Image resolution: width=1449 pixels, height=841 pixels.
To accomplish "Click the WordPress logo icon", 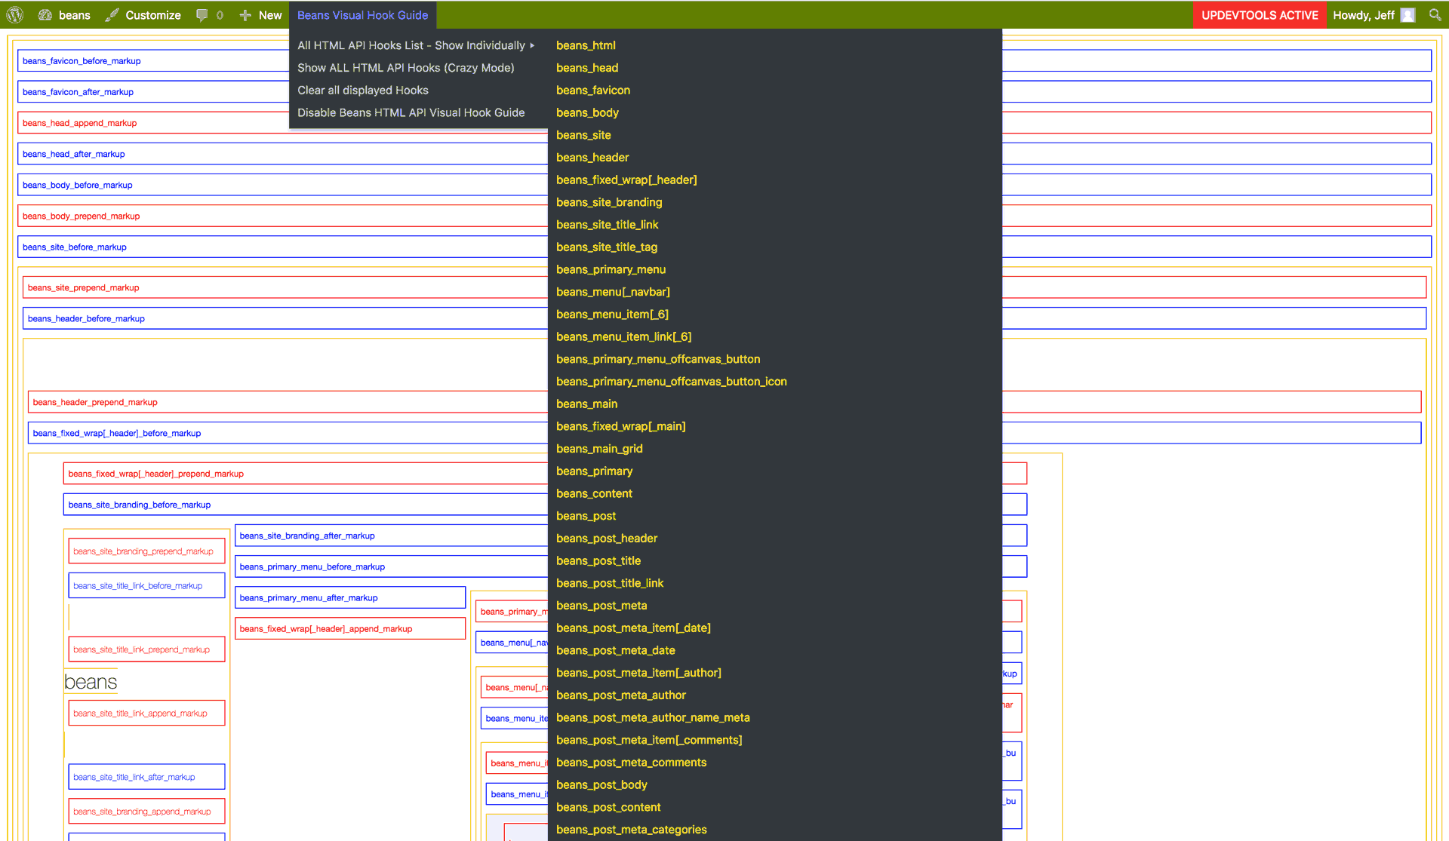I will point(15,15).
